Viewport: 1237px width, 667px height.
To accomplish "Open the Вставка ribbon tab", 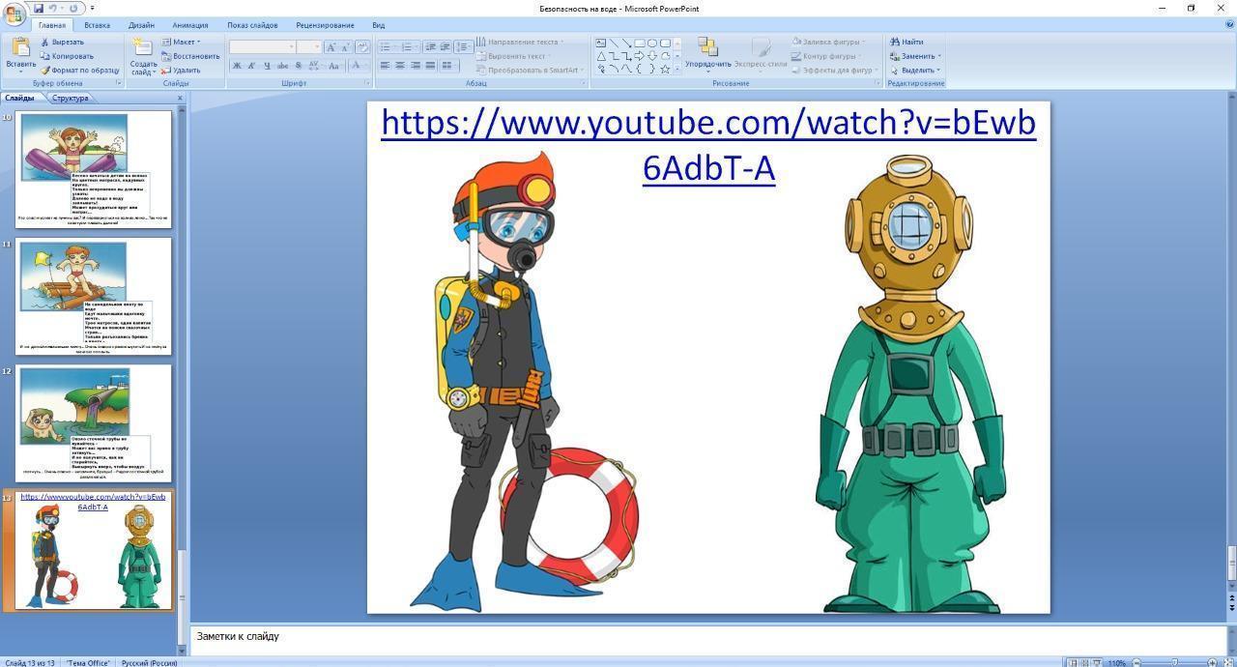I will pos(97,25).
